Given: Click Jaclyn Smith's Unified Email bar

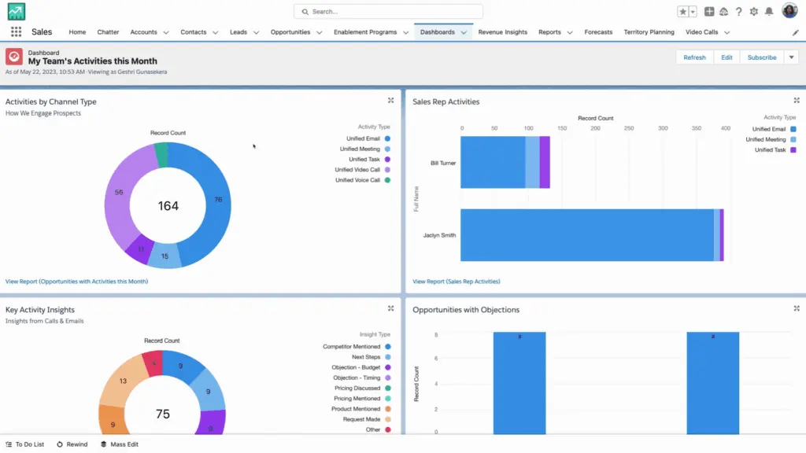Looking at the screenshot, I should [587, 234].
